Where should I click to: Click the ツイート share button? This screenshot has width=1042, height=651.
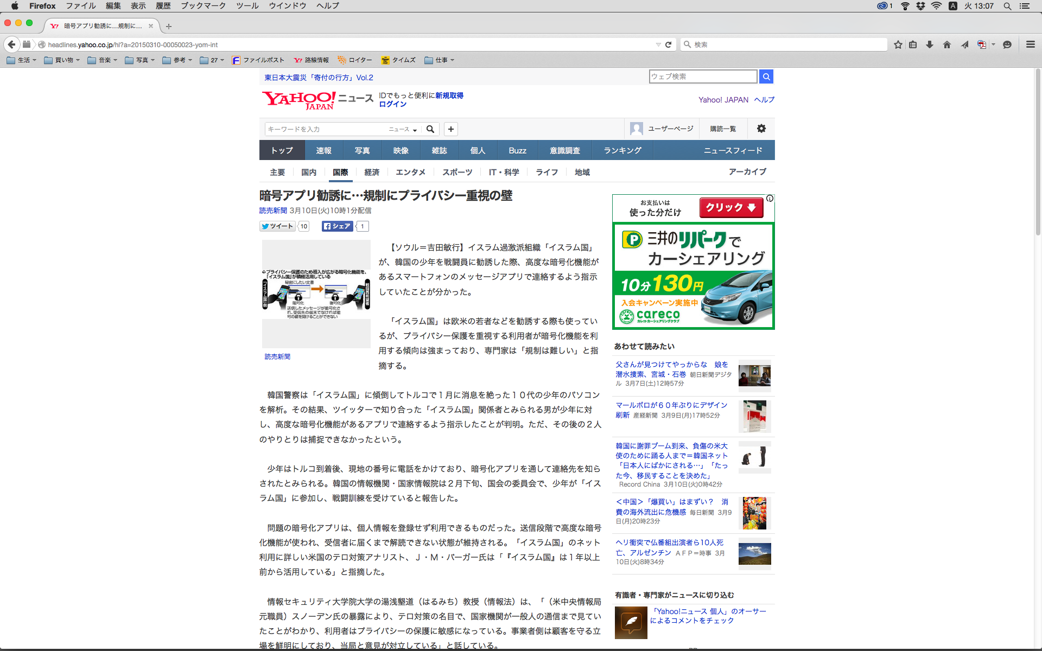click(277, 226)
